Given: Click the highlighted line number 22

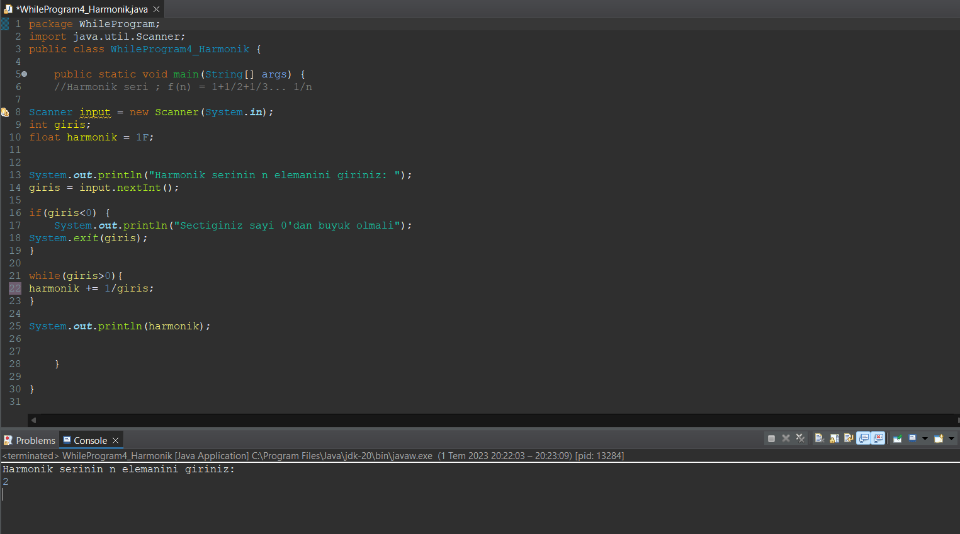Looking at the screenshot, I should (x=15, y=288).
